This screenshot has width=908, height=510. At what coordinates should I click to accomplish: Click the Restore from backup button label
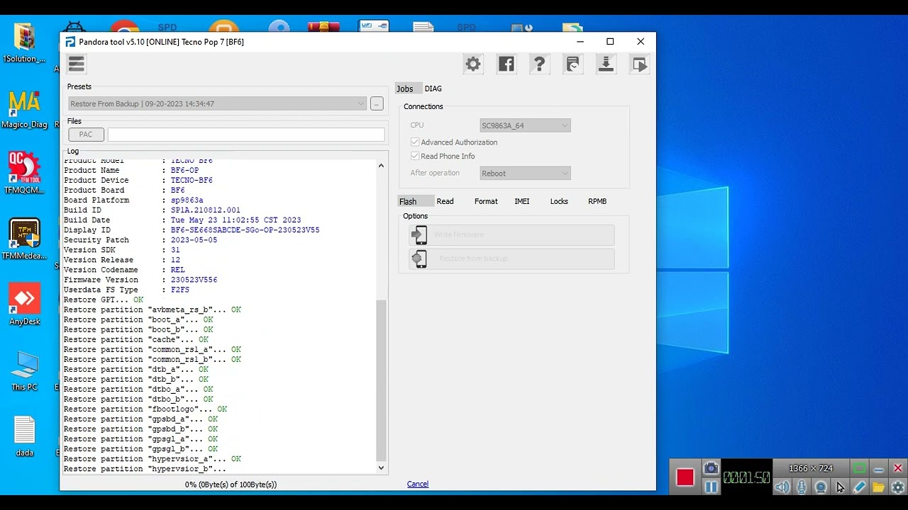pos(474,259)
